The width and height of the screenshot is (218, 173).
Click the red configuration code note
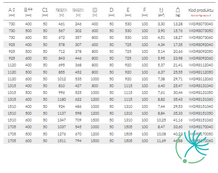coord(201,15)
